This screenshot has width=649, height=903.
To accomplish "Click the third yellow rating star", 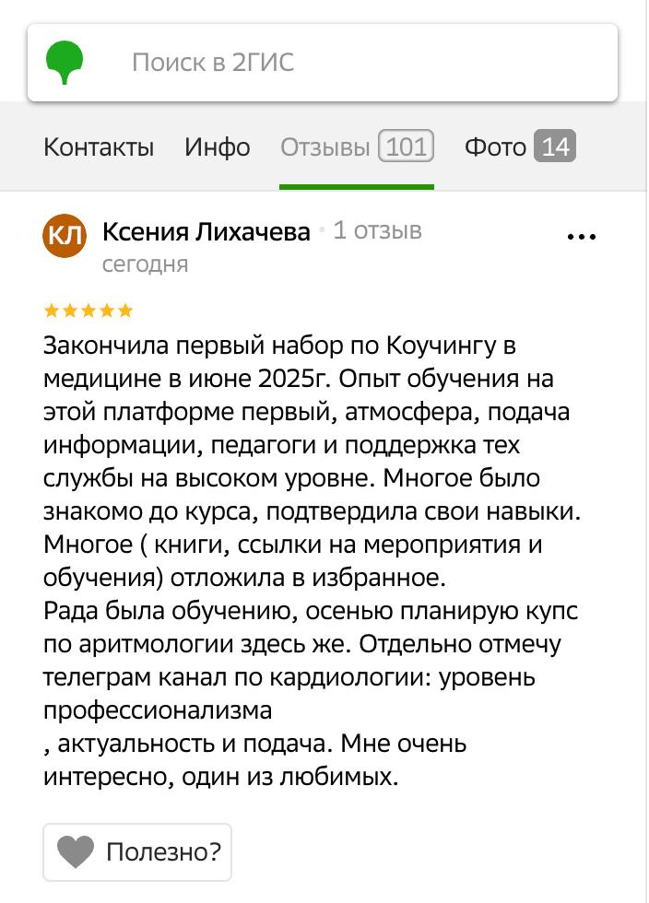I will point(88,311).
